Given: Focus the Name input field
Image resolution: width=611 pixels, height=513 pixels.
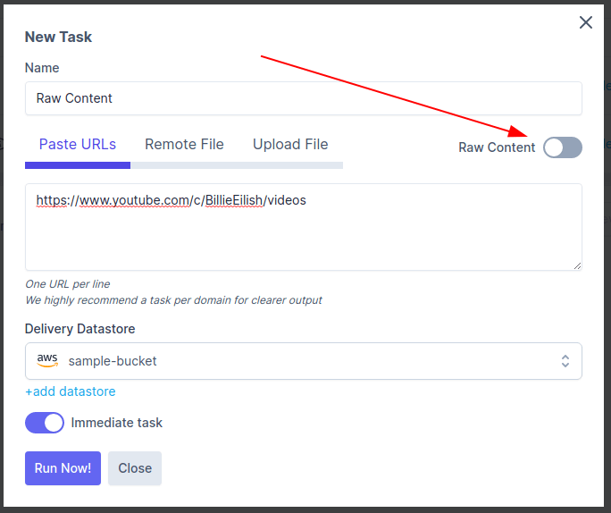Looking at the screenshot, I should (304, 98).
